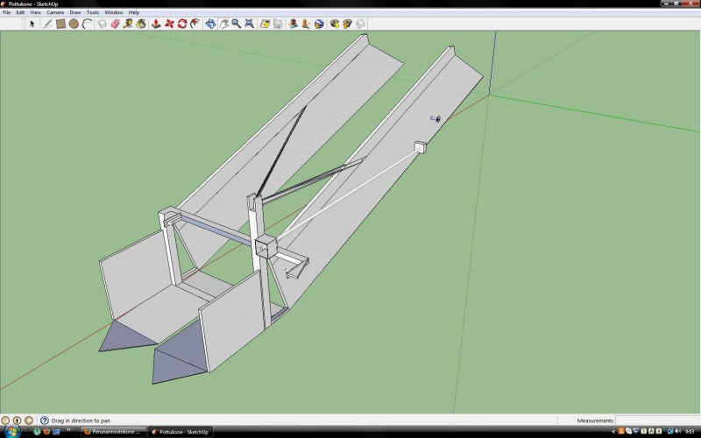Open the Help menu
The width and height of the screenshot is (701, 438).
point(134,12)
